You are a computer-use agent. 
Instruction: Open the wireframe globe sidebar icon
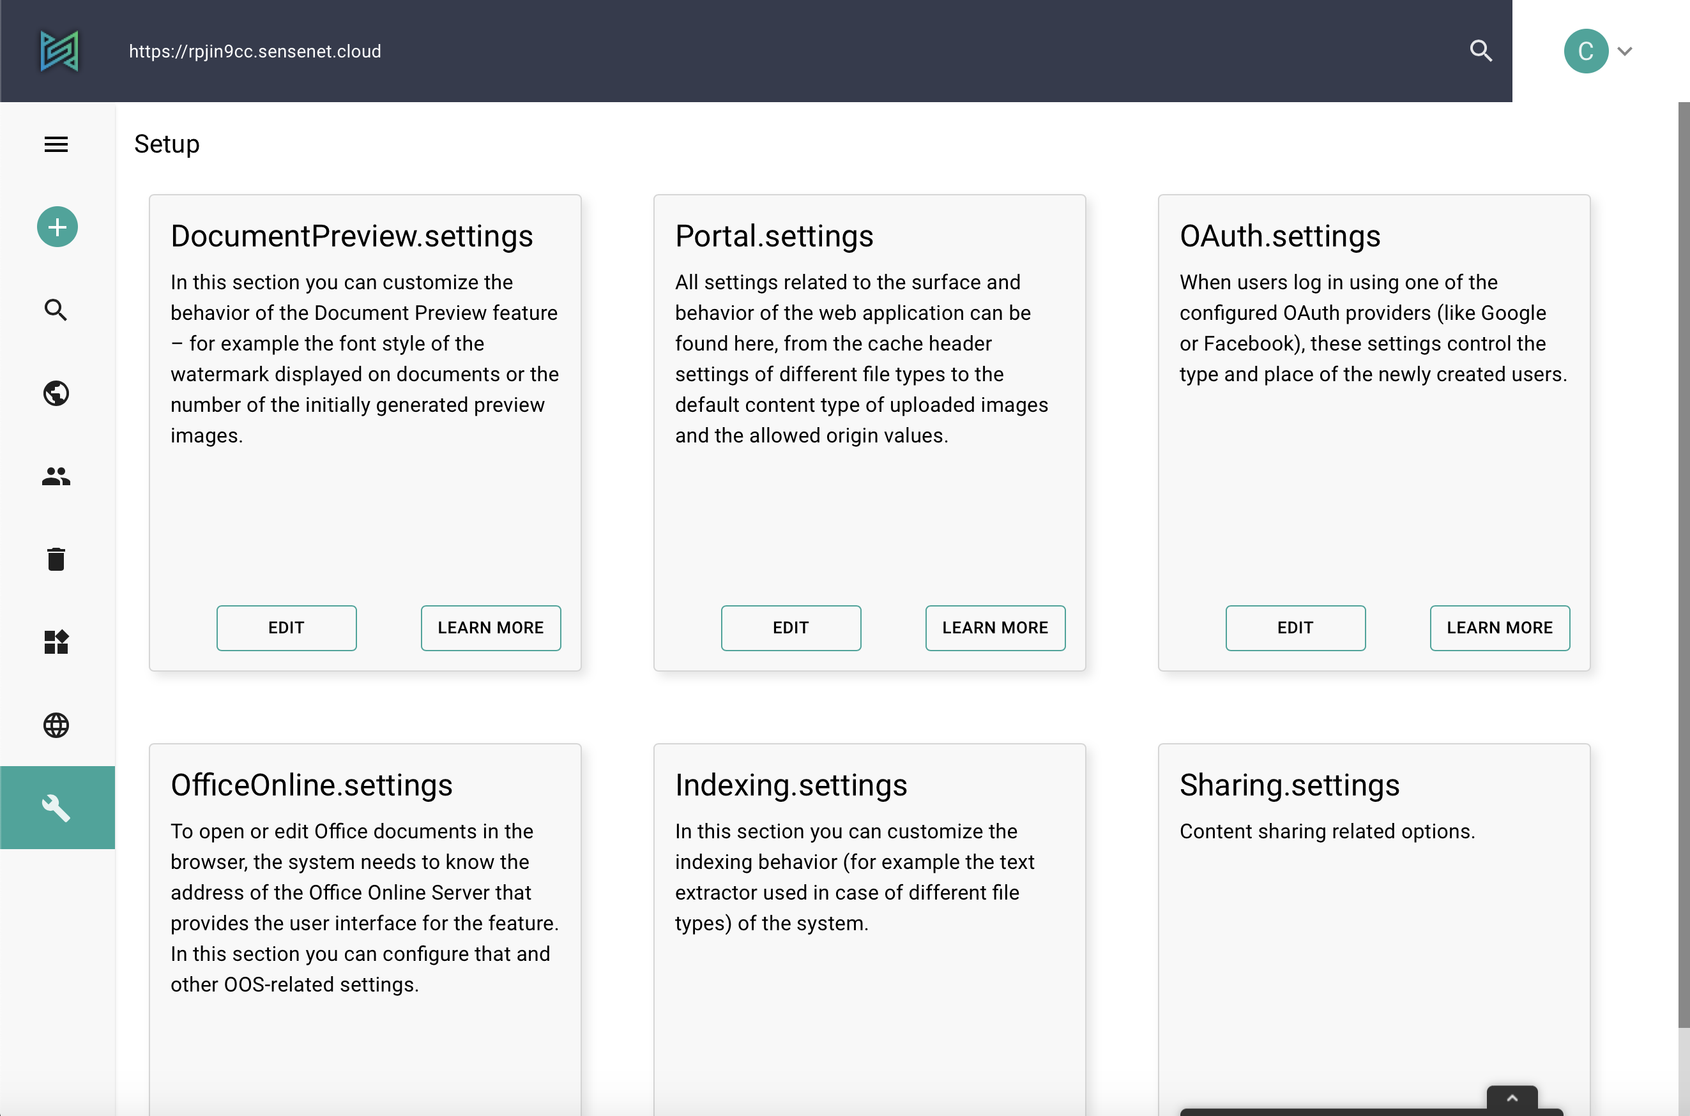(x=56, y=725)
